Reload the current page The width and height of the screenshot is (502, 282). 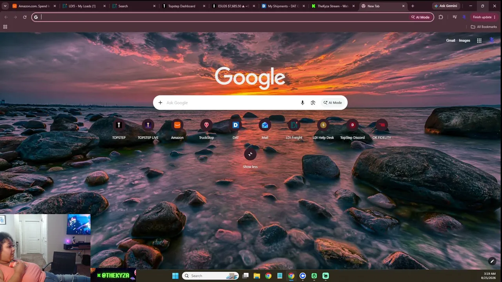click(x=25, y=17)
